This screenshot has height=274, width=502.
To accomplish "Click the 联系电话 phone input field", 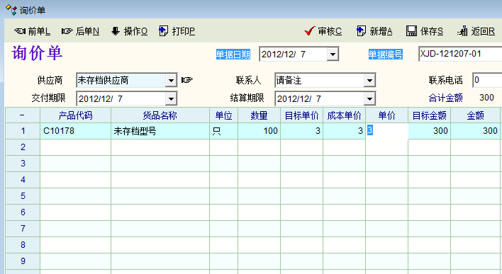I will (x=487, y=80).
